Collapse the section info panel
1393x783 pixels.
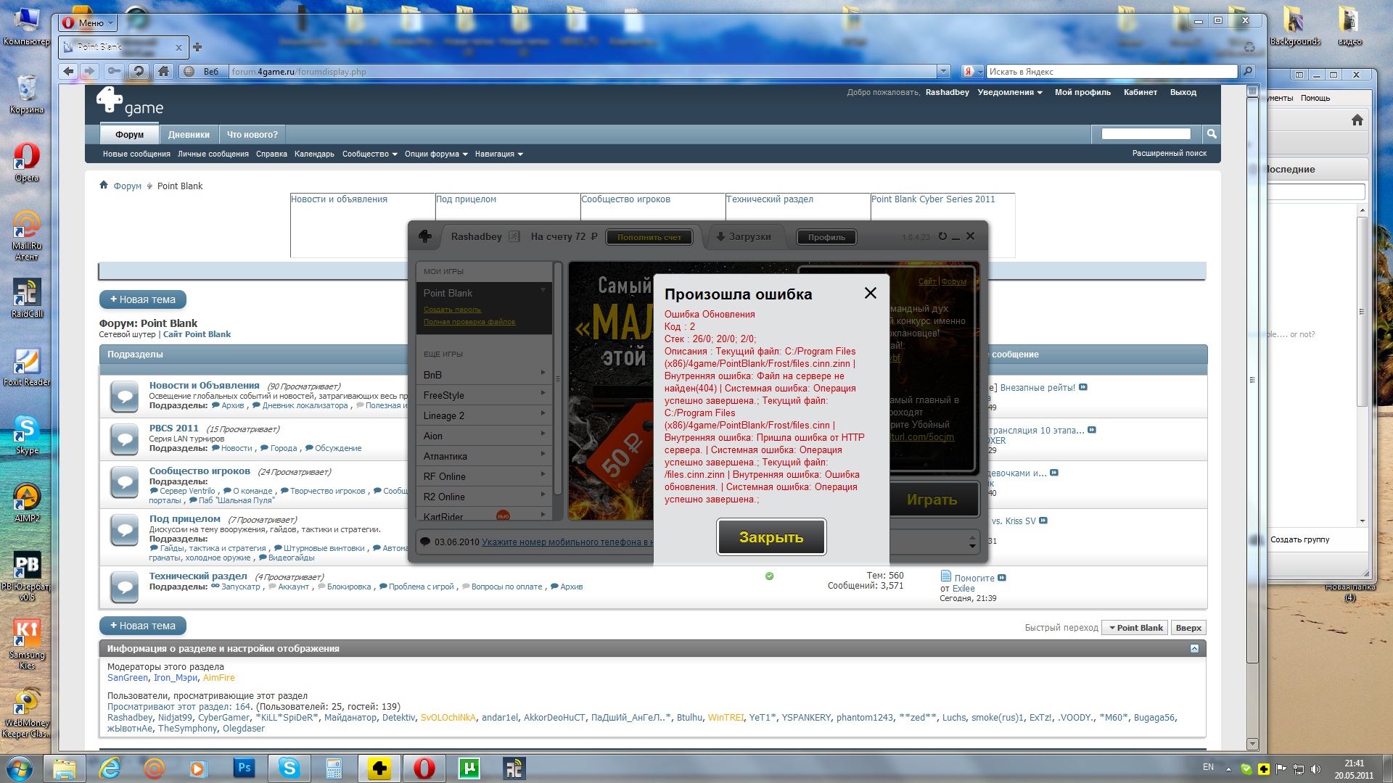1194,648
